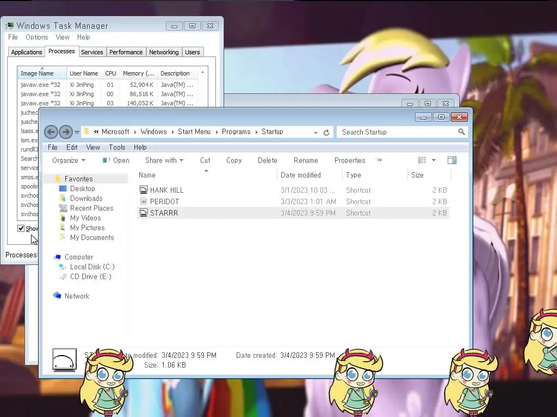Show more toolbar commands chevron
The width and height of the screenshot is (557, 417).
379,160
